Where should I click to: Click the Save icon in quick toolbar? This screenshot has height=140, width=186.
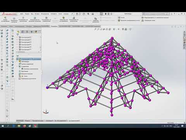88,14
